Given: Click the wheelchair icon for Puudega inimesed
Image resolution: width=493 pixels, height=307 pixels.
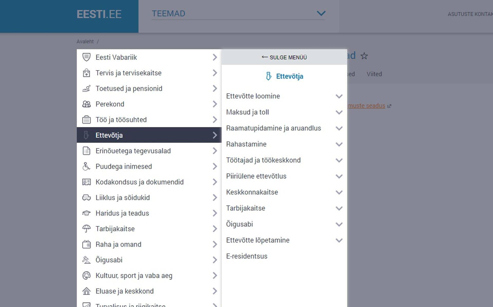Looking at the screenshot, I should (x=86, y=166).
